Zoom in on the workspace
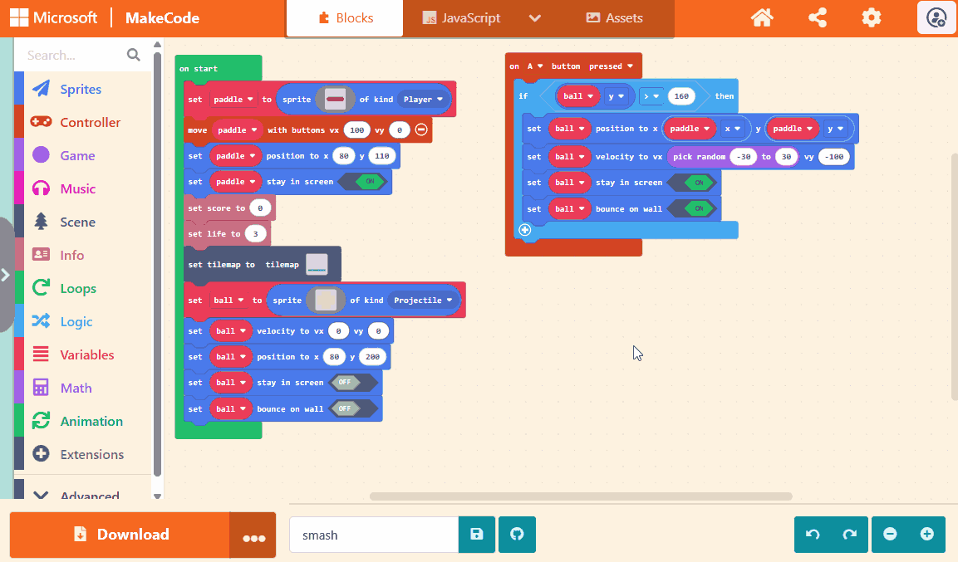958x562 pixels. coord(927,535)
